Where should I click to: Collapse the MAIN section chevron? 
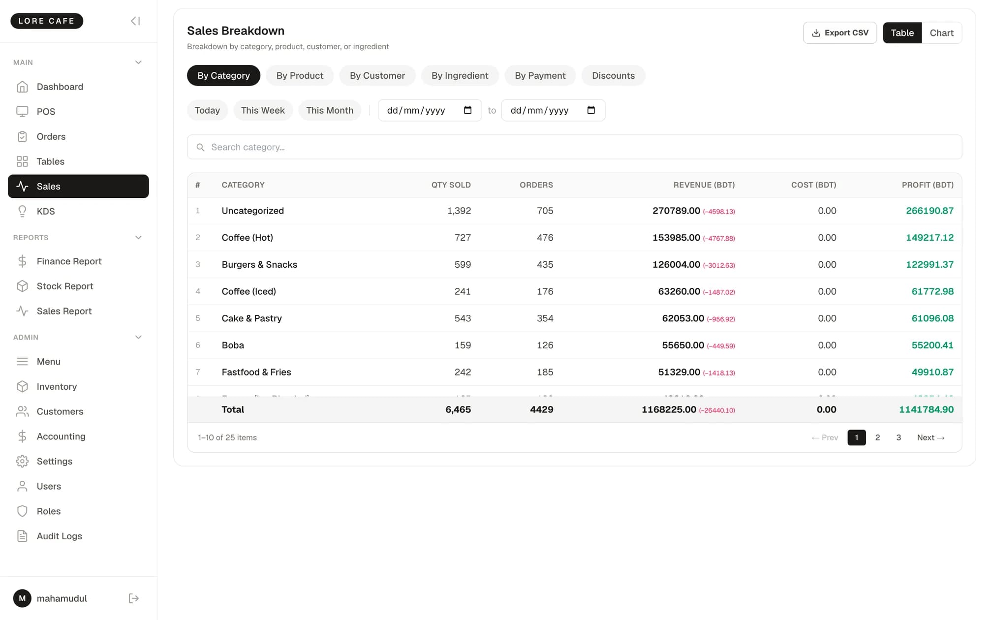pyautogui.click(x=138, y=62)
